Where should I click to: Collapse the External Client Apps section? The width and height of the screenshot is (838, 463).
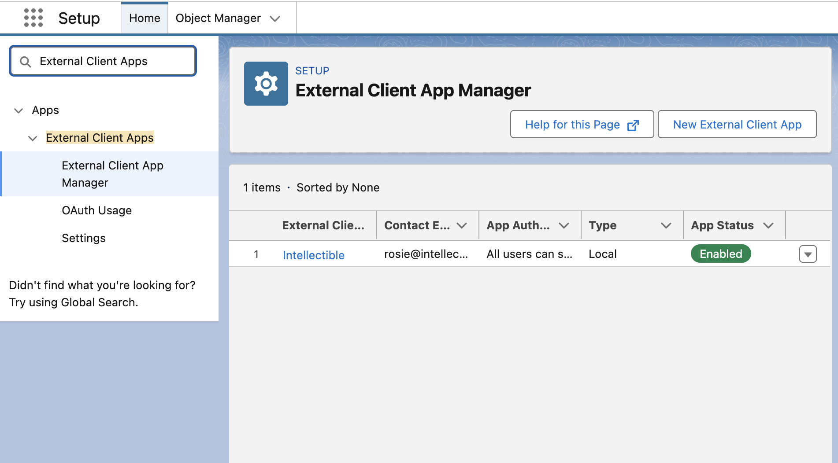pyautogui.click(x=33, y=138)
